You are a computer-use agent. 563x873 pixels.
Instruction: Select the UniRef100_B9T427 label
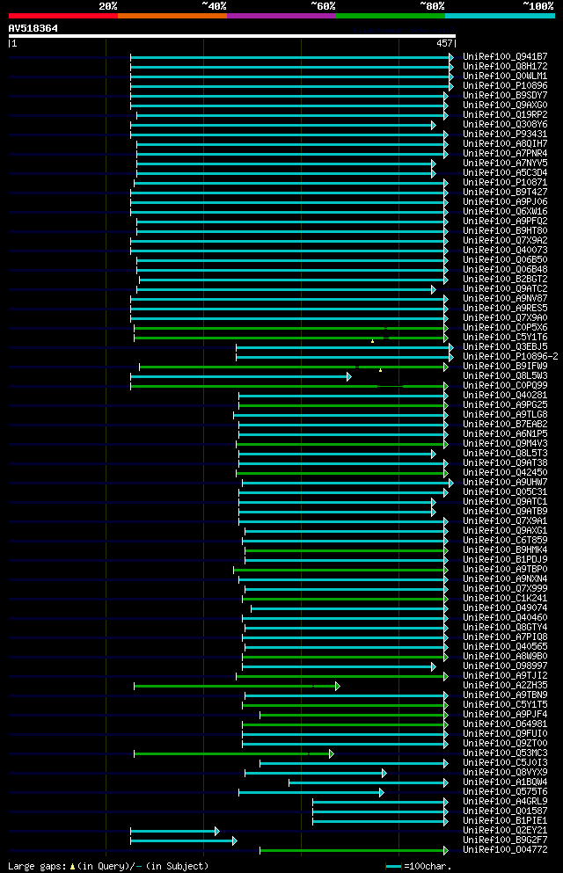pyautogui.click(x=505, y=192)
